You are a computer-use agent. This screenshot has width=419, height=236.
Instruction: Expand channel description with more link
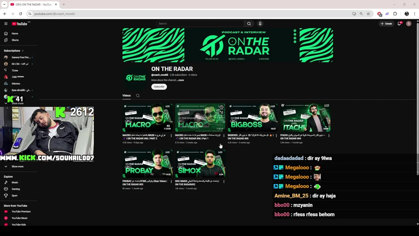click(180, 80)
